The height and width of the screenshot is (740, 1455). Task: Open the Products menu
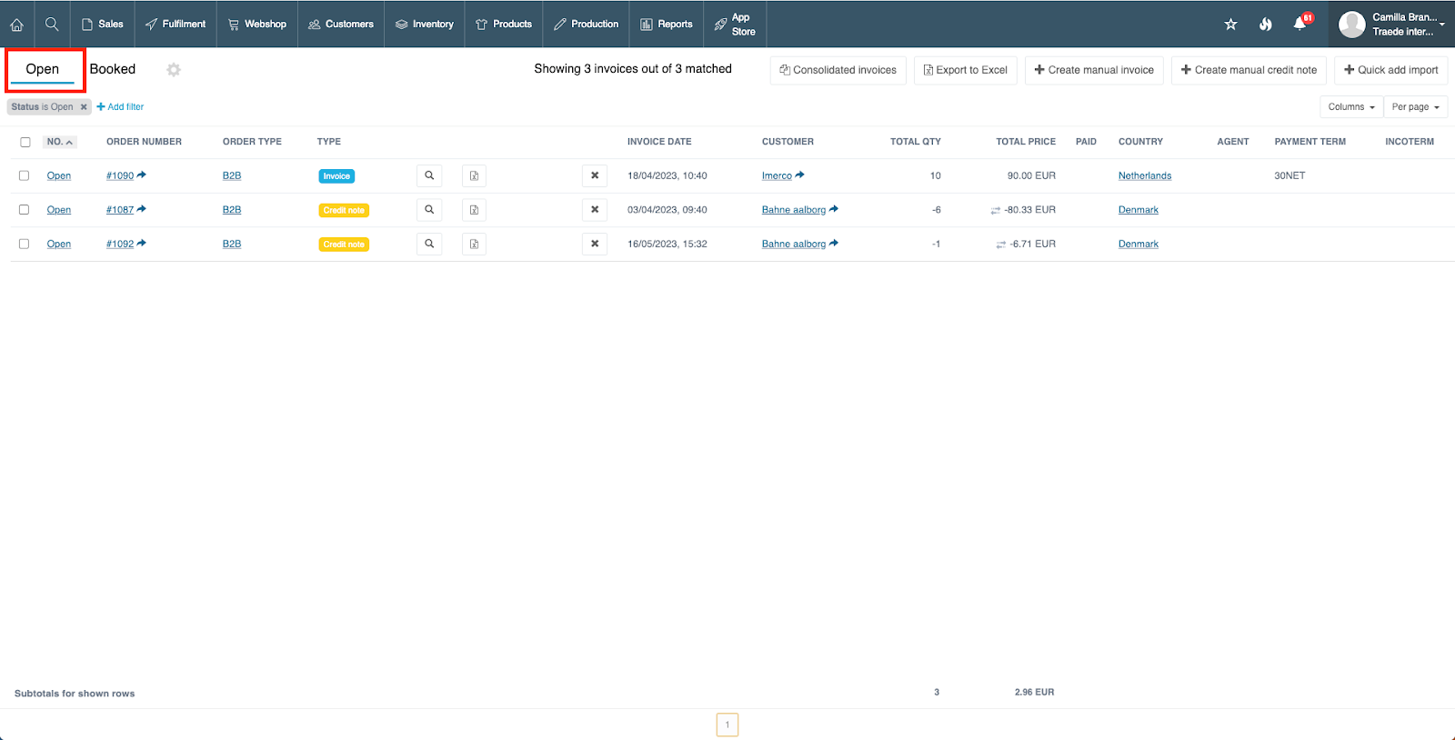coord(504,25)
